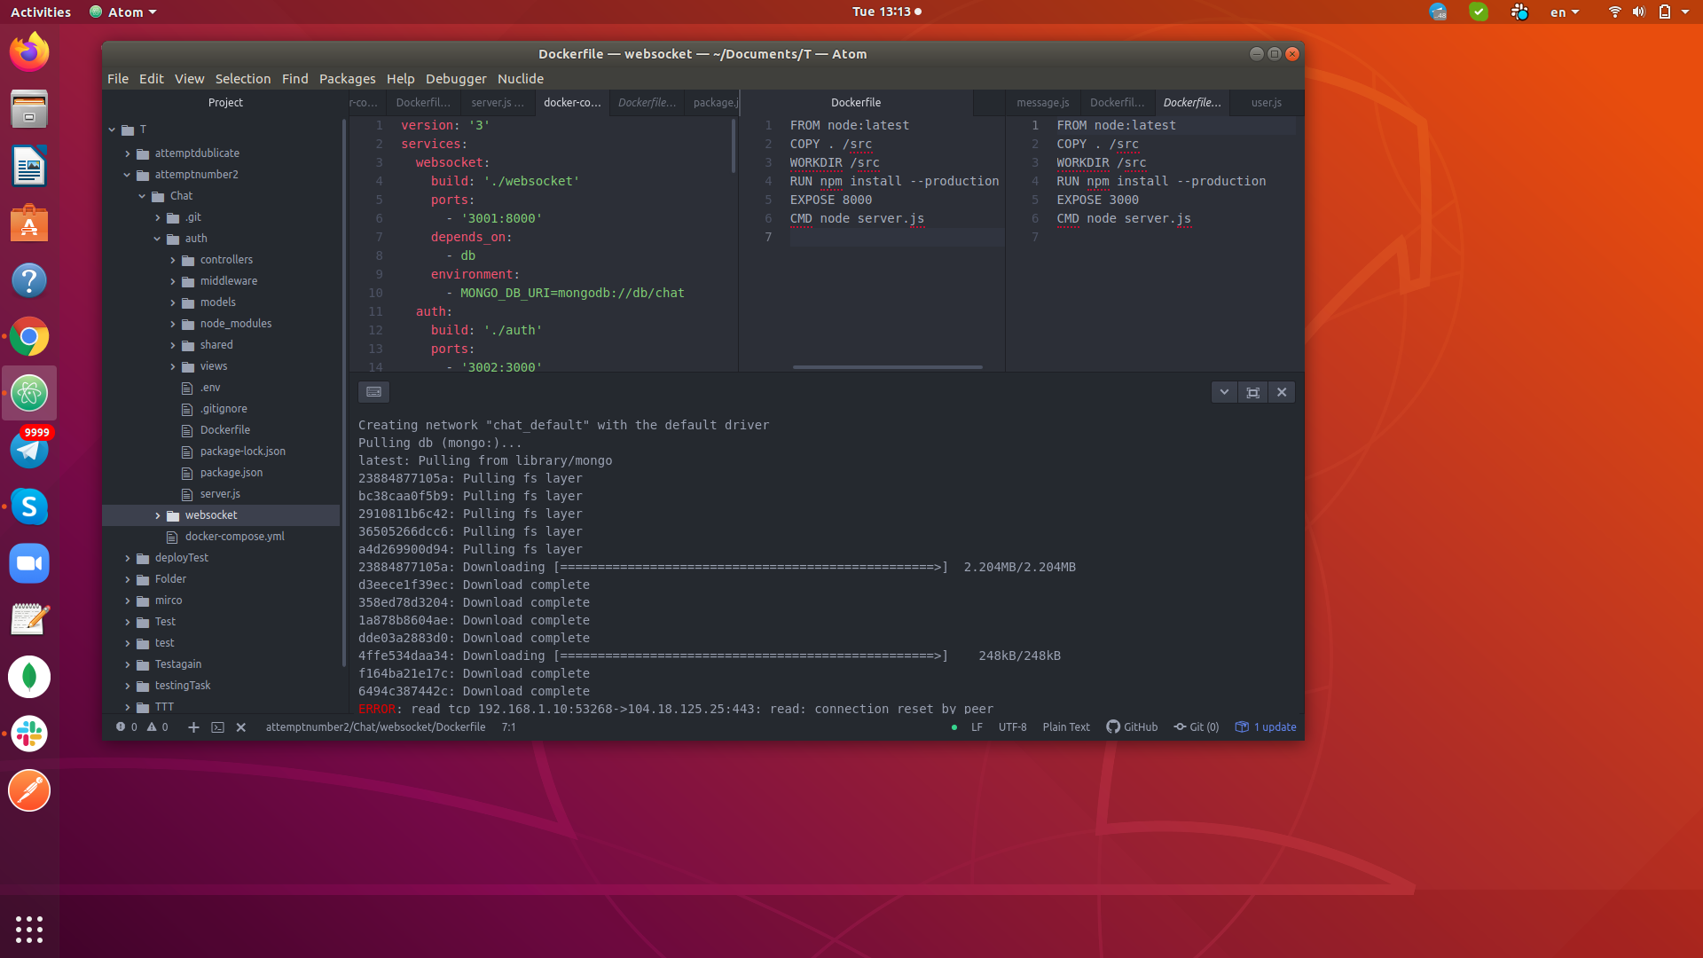This screenshot has width=1703, height=958.
Task: Open Git (0) panel from status bar
Action: 1197,727
